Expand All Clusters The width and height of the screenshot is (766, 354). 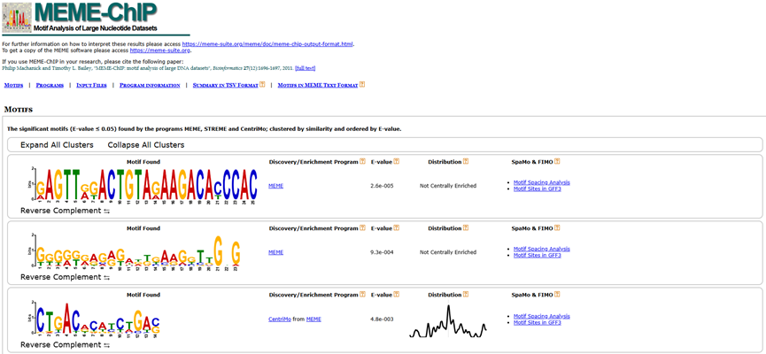[x=57, y=145]
